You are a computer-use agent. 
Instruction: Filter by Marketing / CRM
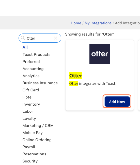point(38,126)
